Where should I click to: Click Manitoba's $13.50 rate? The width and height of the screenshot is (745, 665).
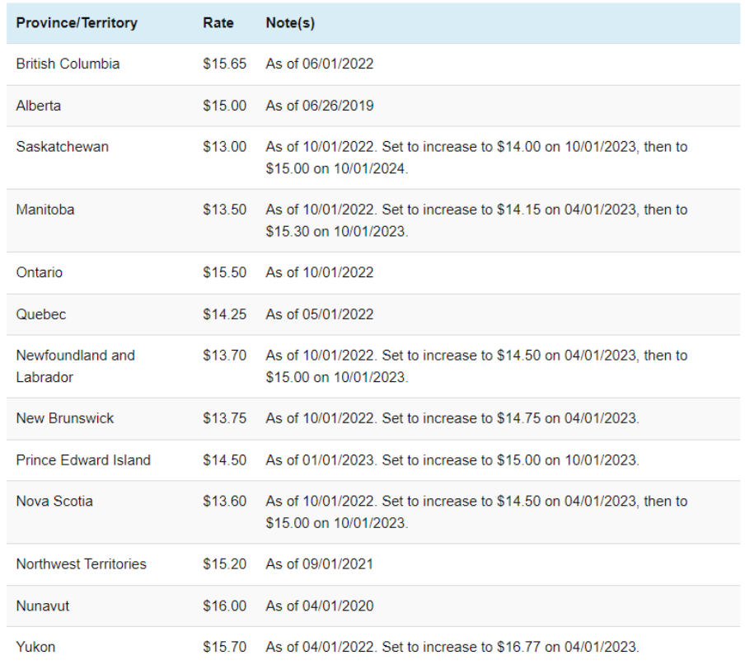click(225, 210)
